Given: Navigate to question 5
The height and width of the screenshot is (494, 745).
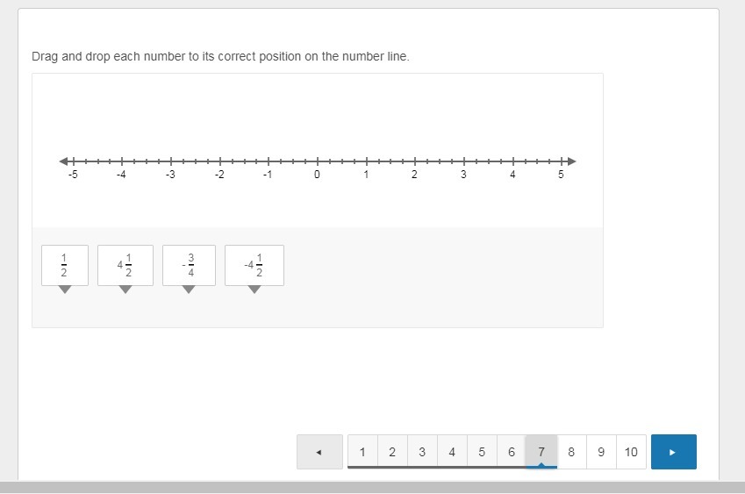Looking at the screenshot, I should click(482, 452).
